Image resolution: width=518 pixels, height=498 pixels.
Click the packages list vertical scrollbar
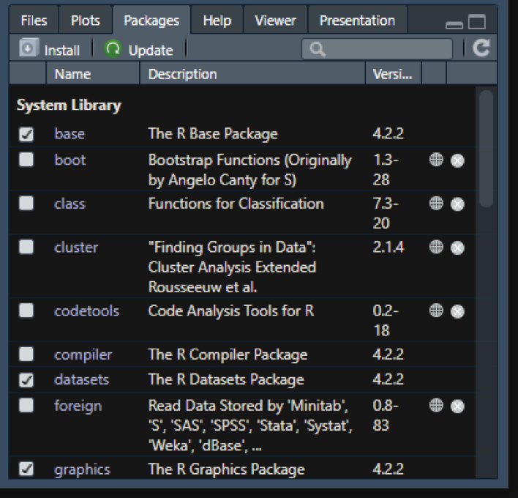486,146
